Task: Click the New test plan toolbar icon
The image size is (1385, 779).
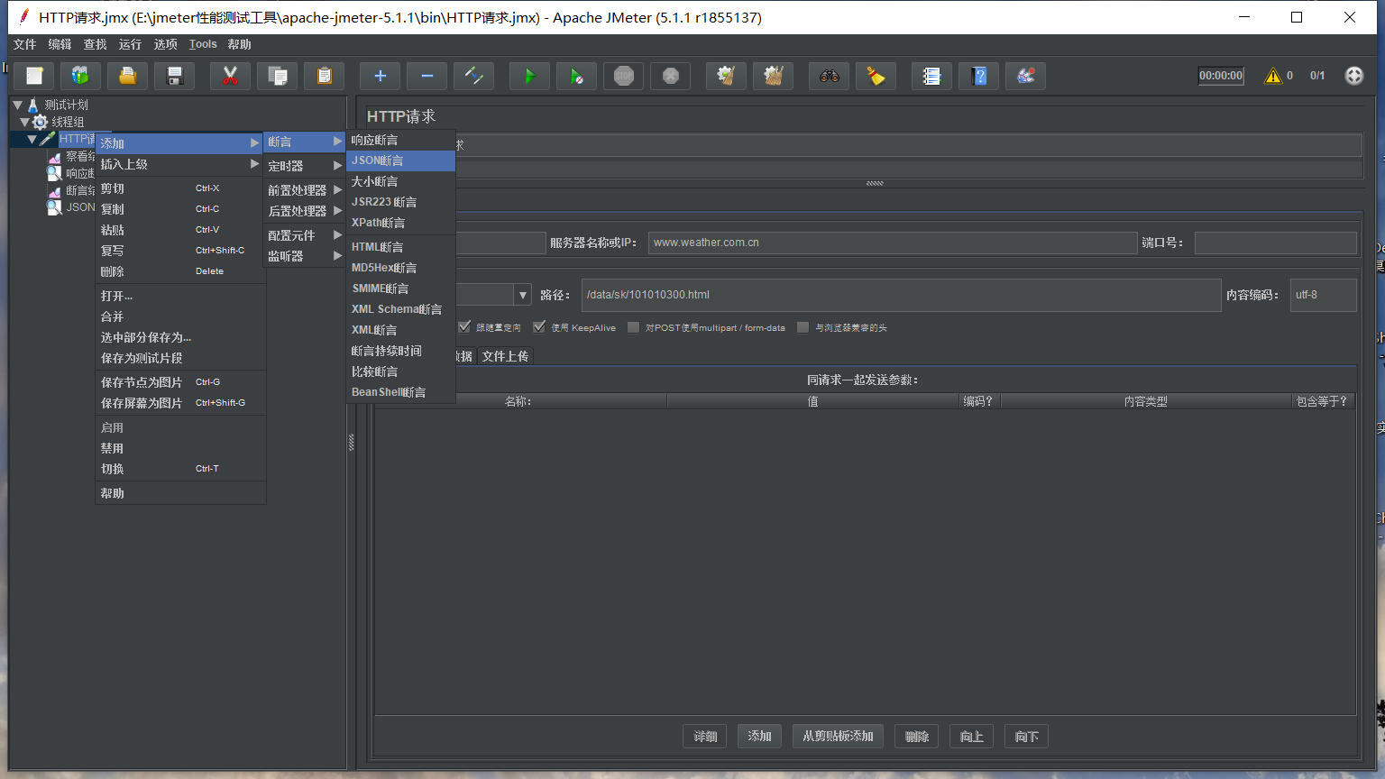Action: pyautogui.click(x=35, y=76)
